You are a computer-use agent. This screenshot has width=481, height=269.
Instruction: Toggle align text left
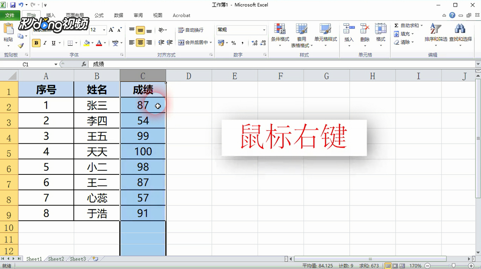(132, 42)
